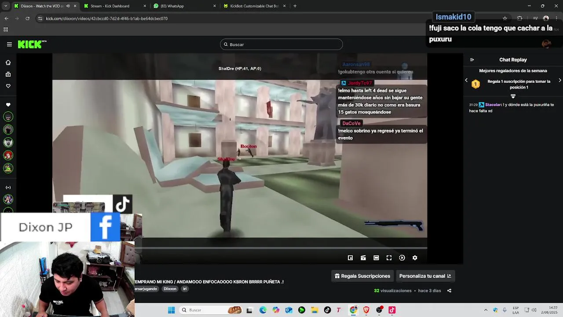
Task: Click the Stacelar username in chat
Action: pyautogui.click(x=493, y=105)
